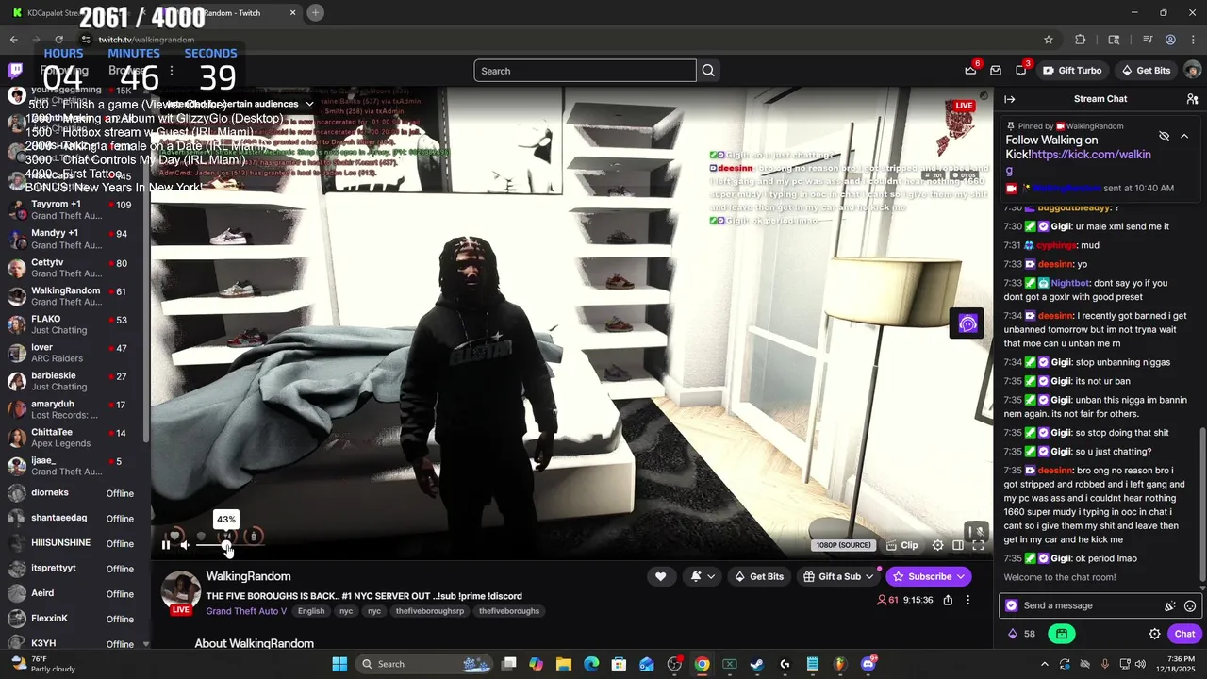This screenshot has width=1207, height=679.
Task: Open chat settings gear
Action: 1154,634
